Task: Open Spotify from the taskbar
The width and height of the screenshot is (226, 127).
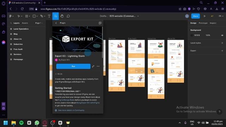Action: (x=22, y=123)
